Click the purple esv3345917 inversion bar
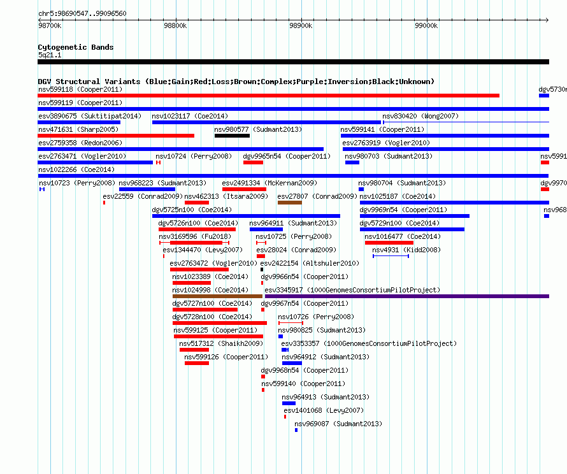Screen dimensions: 567x474 click(x=407, y=296)
